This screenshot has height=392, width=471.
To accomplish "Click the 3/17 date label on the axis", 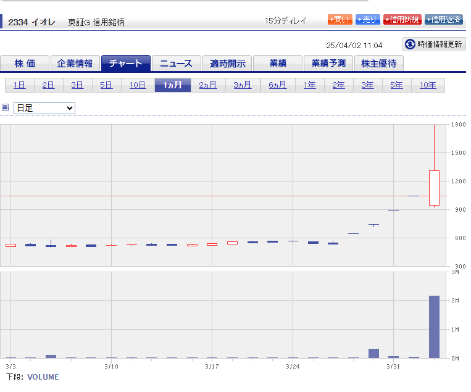I will pyautogui.click(x=212, y=367).
